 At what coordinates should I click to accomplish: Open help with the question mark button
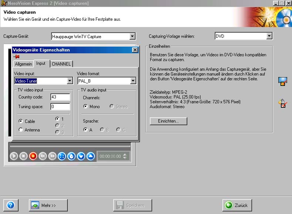11,205
